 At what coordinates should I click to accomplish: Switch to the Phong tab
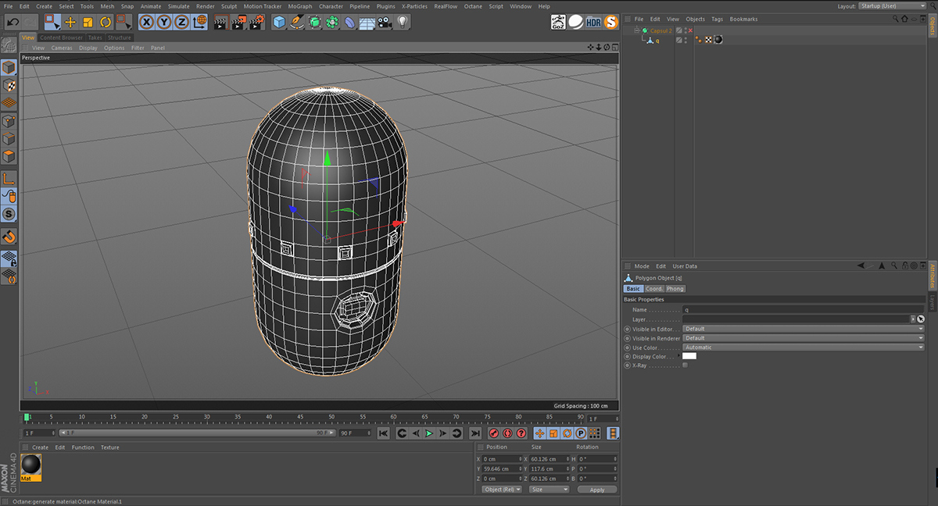[x=675, y=289]
